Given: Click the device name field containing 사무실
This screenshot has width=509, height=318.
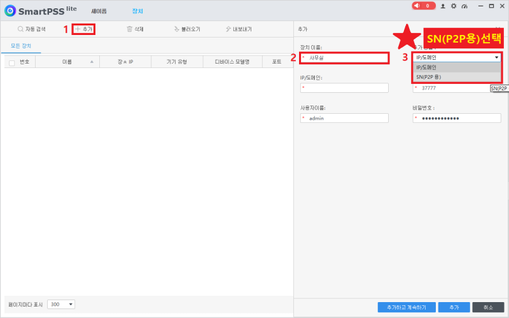Looking at the screenshot, I should coord(344,58).
